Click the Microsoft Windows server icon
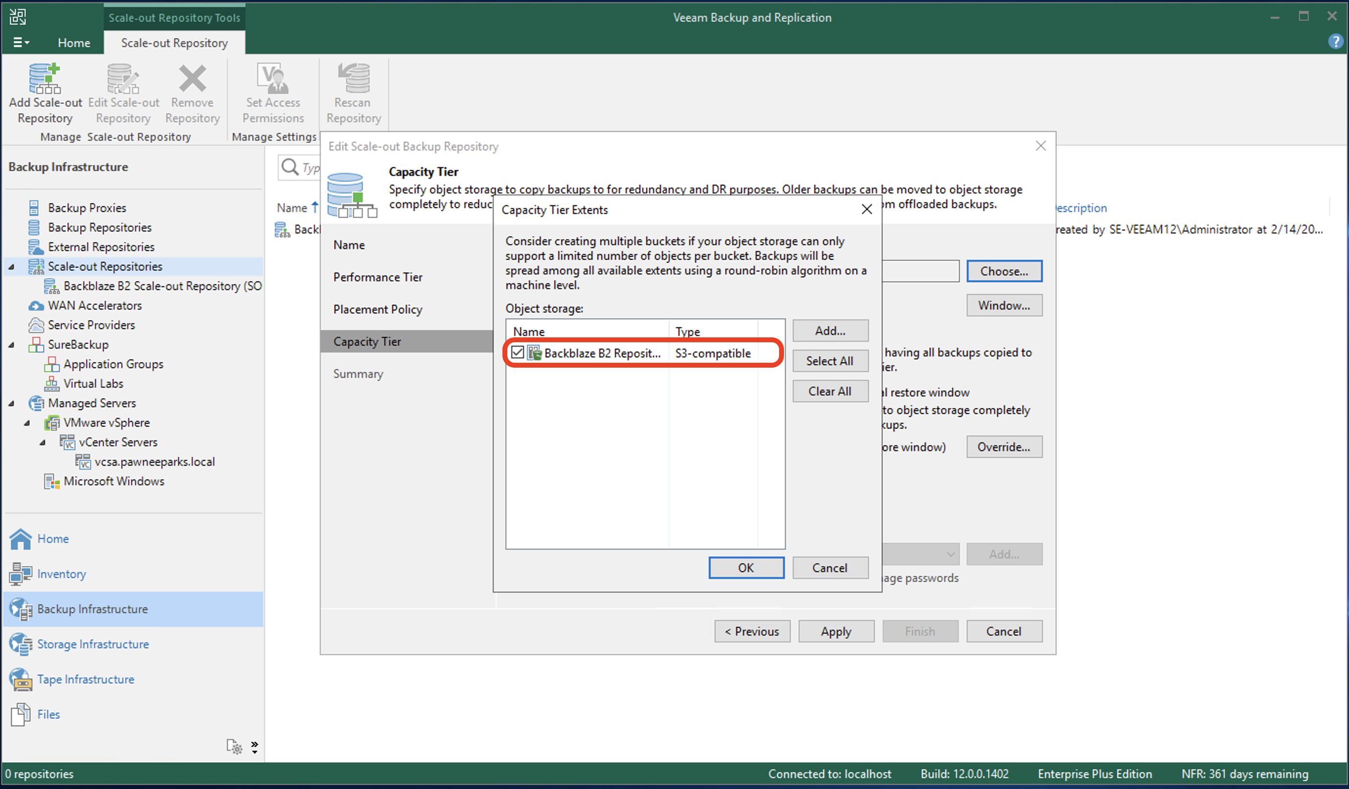Image resolution: width=1349 pixels, height=789 pixels. click(52, 481)
